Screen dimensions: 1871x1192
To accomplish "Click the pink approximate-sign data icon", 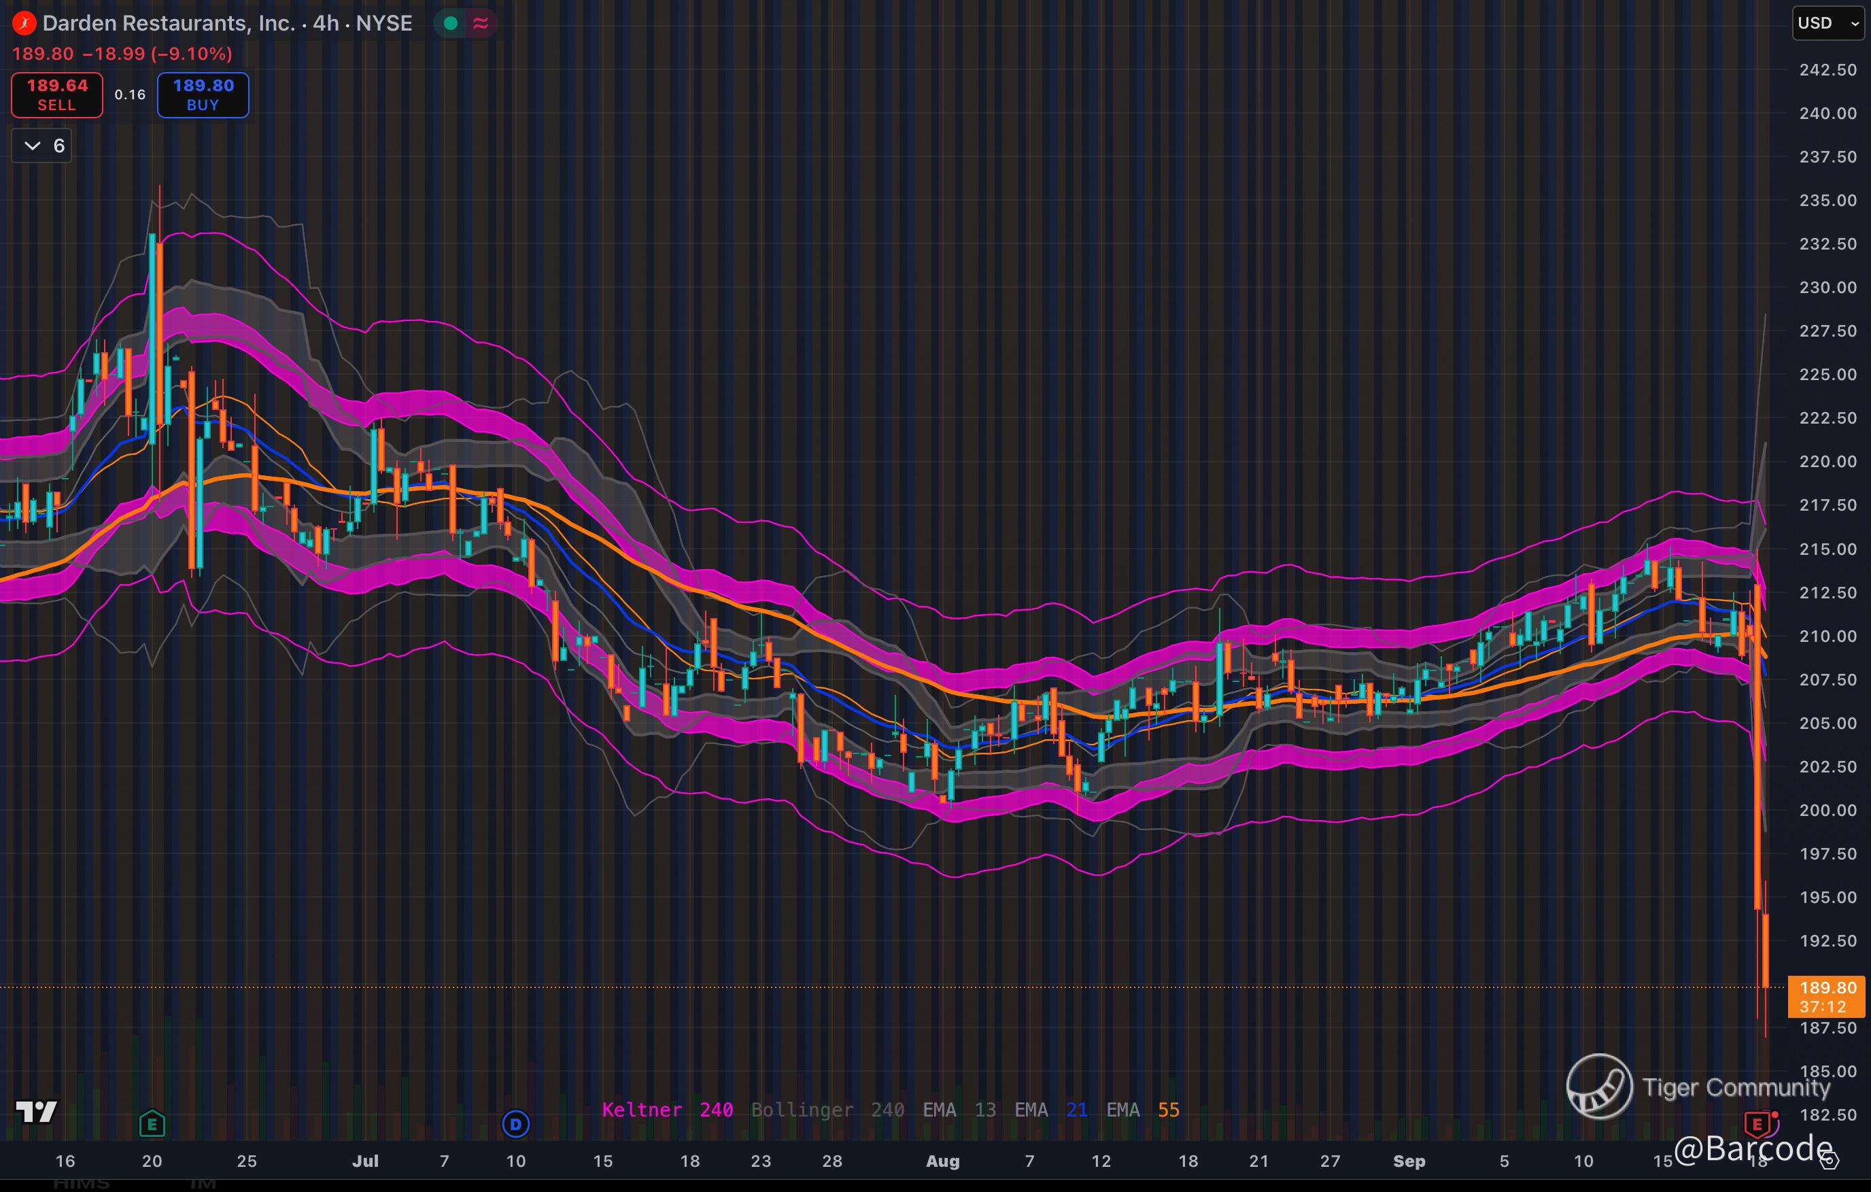I will point(481,23).
